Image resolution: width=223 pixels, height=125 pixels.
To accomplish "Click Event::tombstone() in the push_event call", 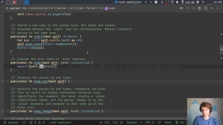I will (x=60, y=44).
